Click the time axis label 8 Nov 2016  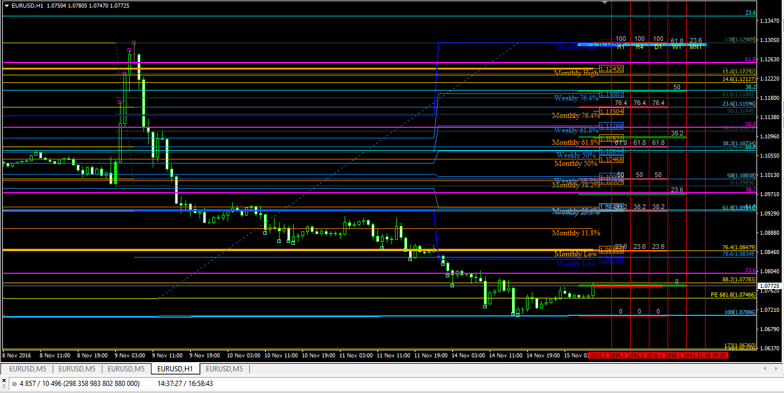17,354
